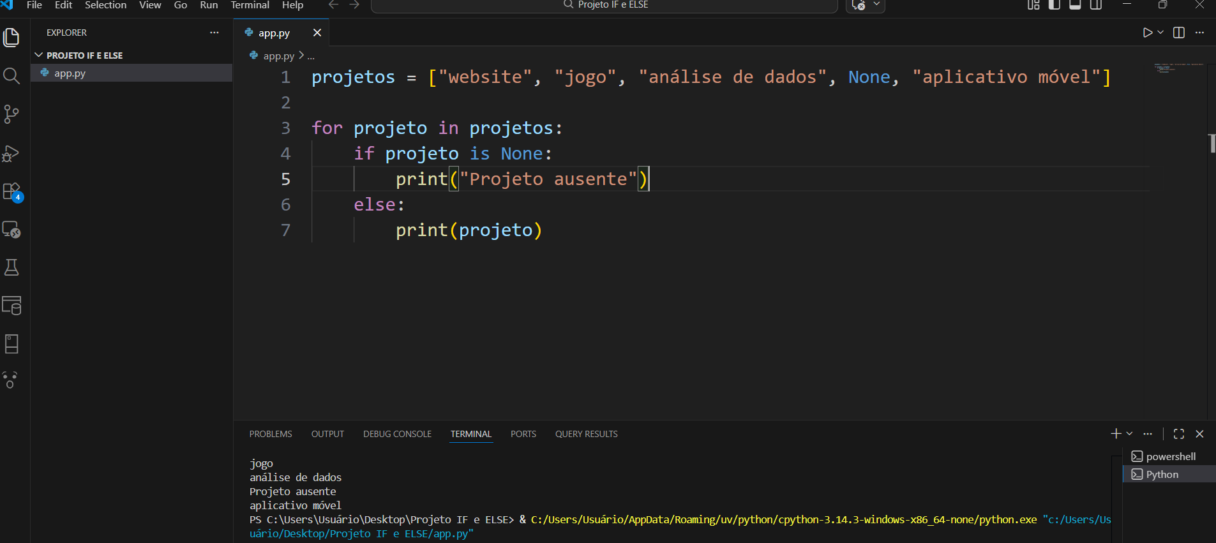Open the run button dropdown arrow
Viewport: 1216px width, 543px height.
tap(1160, 33)
